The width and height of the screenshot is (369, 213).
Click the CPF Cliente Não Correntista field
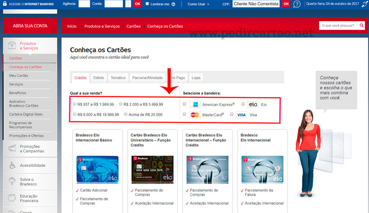click(x=256, y=4)
